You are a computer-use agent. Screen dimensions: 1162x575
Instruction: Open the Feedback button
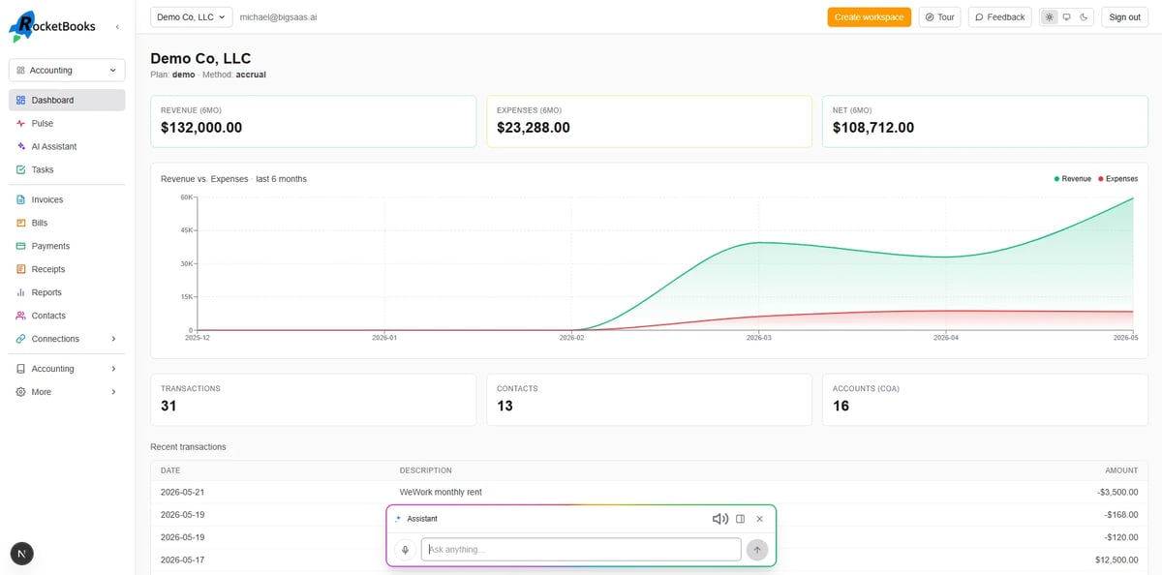point(999,16)
